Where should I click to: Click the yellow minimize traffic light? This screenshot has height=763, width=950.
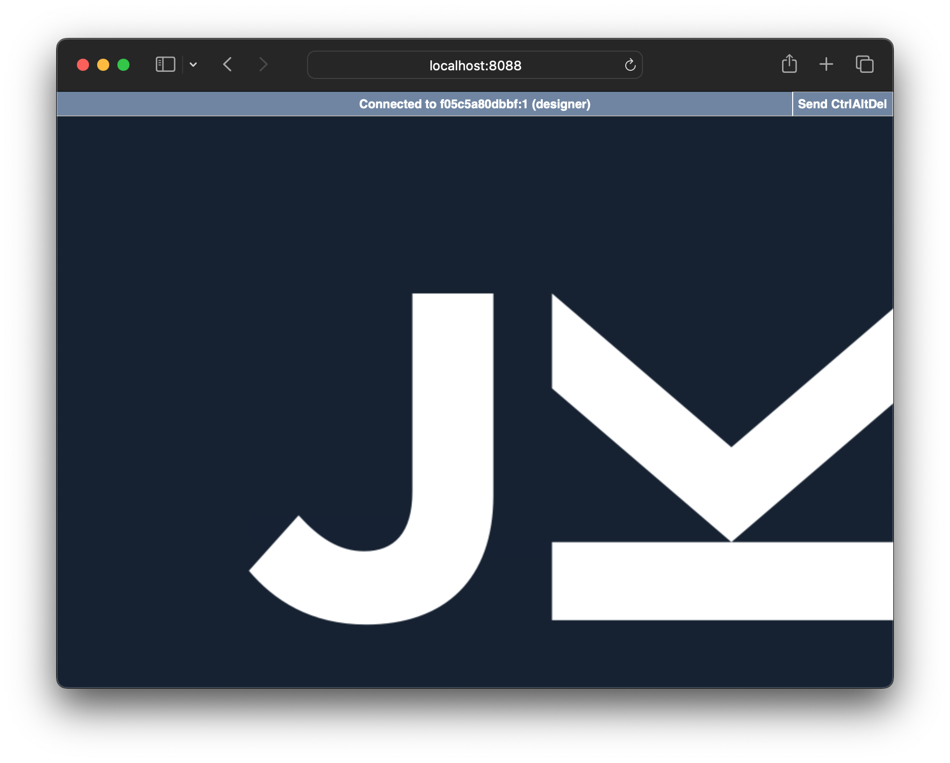point(103,64)
